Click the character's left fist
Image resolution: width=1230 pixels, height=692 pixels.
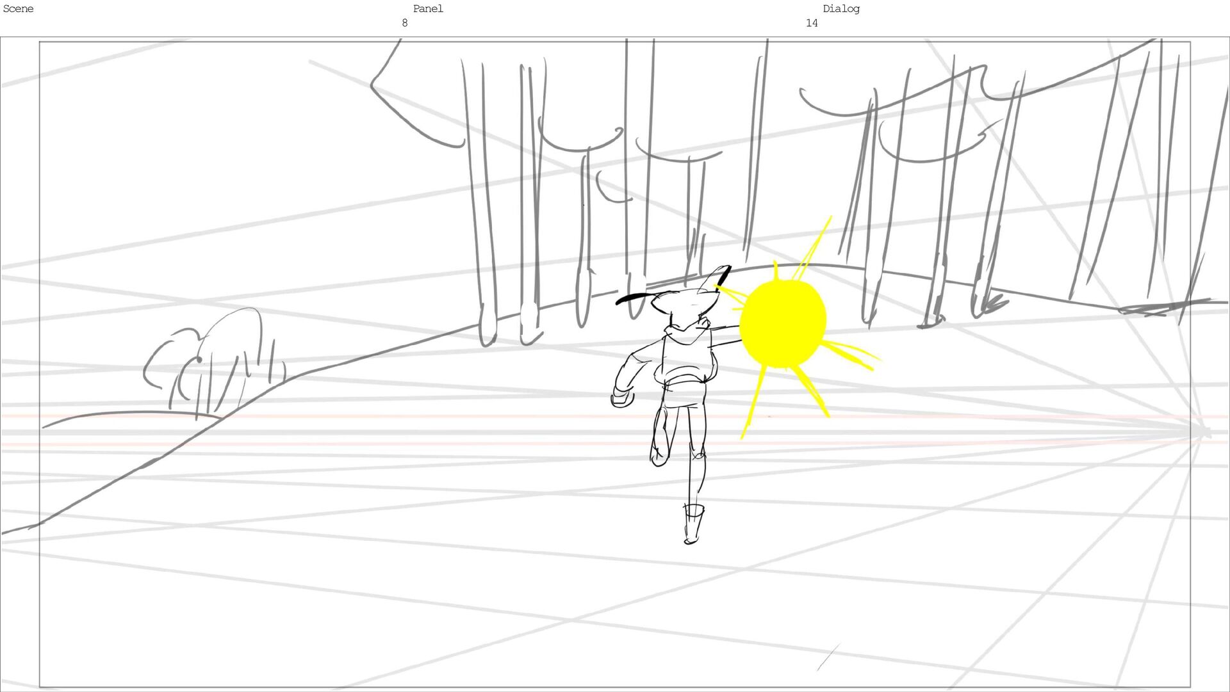pos(621,398)
